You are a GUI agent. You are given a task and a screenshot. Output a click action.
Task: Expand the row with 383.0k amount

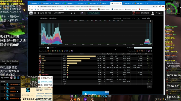tap(151, 58)
